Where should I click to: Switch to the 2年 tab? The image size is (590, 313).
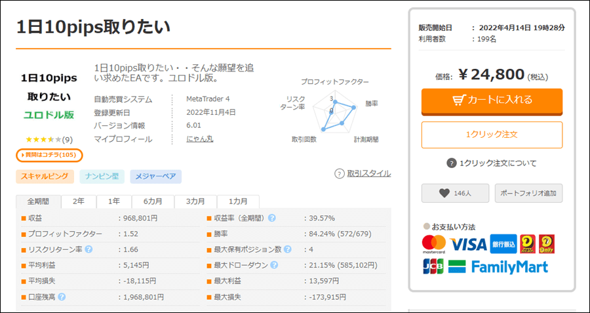pos(79,201)
